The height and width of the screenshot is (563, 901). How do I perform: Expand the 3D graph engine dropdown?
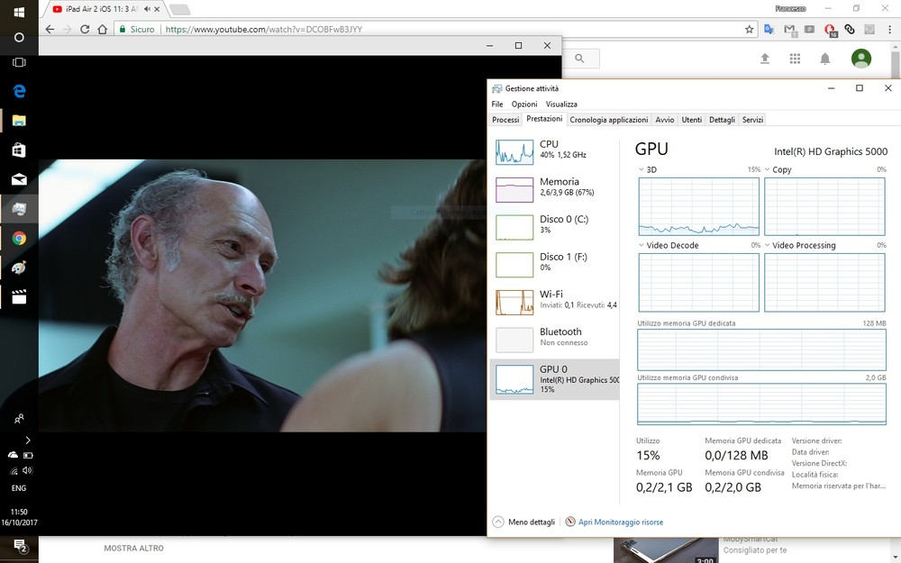[642, 169]
